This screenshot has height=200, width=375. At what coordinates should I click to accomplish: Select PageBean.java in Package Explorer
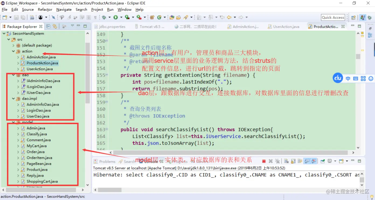coord(39,164)
